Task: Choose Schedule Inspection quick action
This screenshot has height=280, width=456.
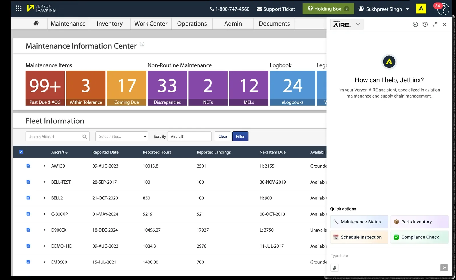Action: coord(359,237)
